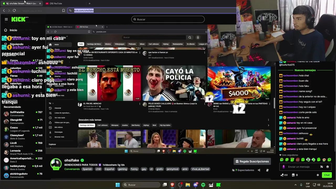Screen dimensions: 336x189
Task: Click the voice message microphone in chat
Action: coord(283,167)
